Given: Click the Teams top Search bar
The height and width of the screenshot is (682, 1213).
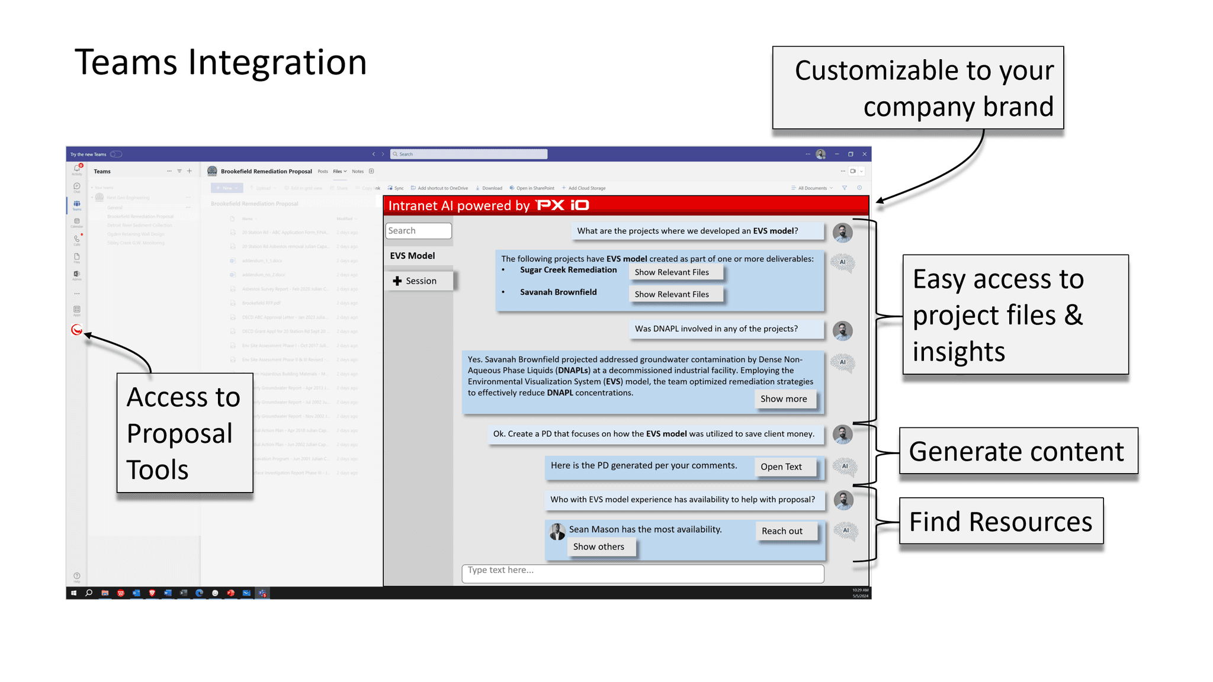Looking at the screenshot, I should coord(469,154).
